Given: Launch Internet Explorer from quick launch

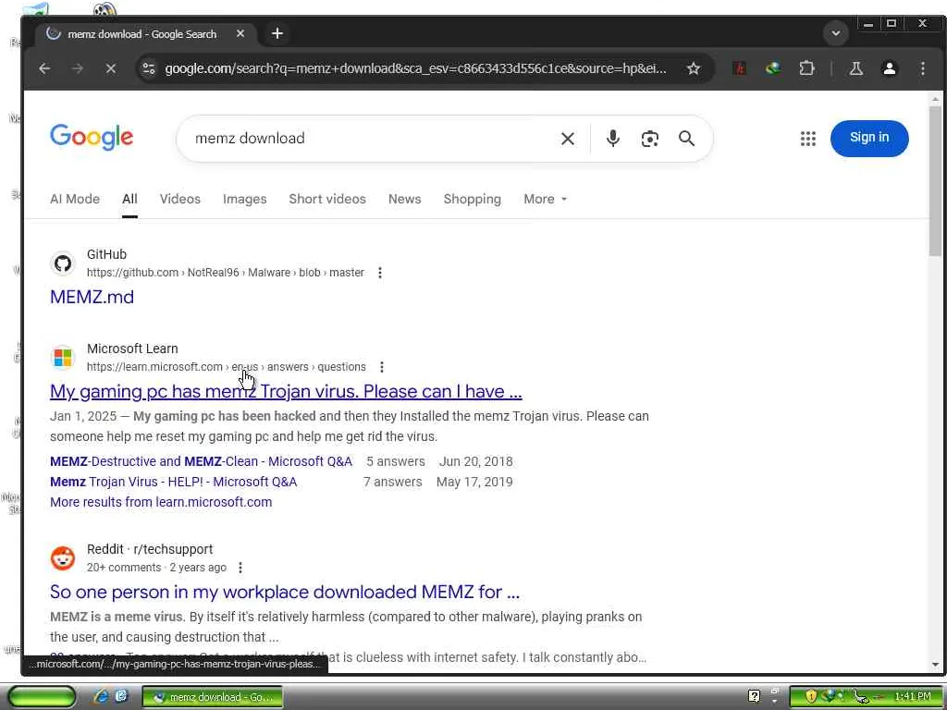Looking at the screenshot, I should (x=101, y=696).
